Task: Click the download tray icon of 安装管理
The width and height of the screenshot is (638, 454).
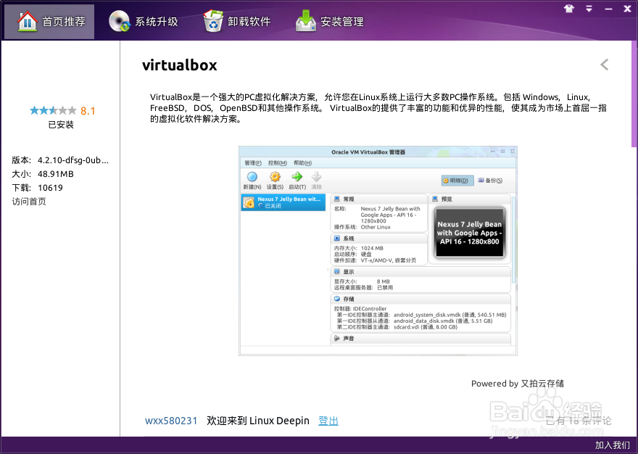Action: [x=306, y=21]
